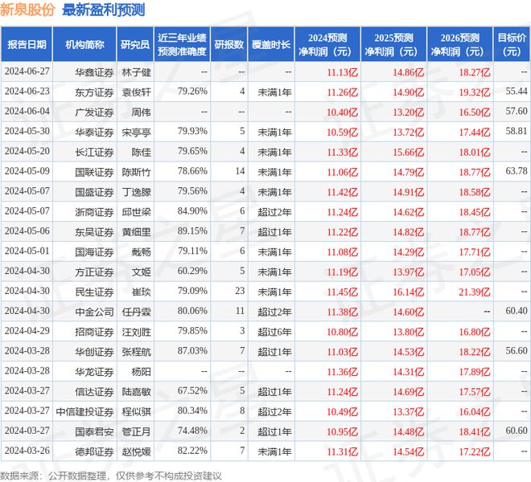Image resolution: width=531 pixels, height=482 pixels.
Task: Select the 中信建投证券 institution cell
Action: (84, 411)
